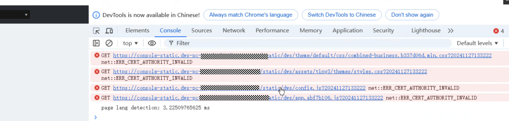Open the dropdown in the dark left panel

point(26,15)
